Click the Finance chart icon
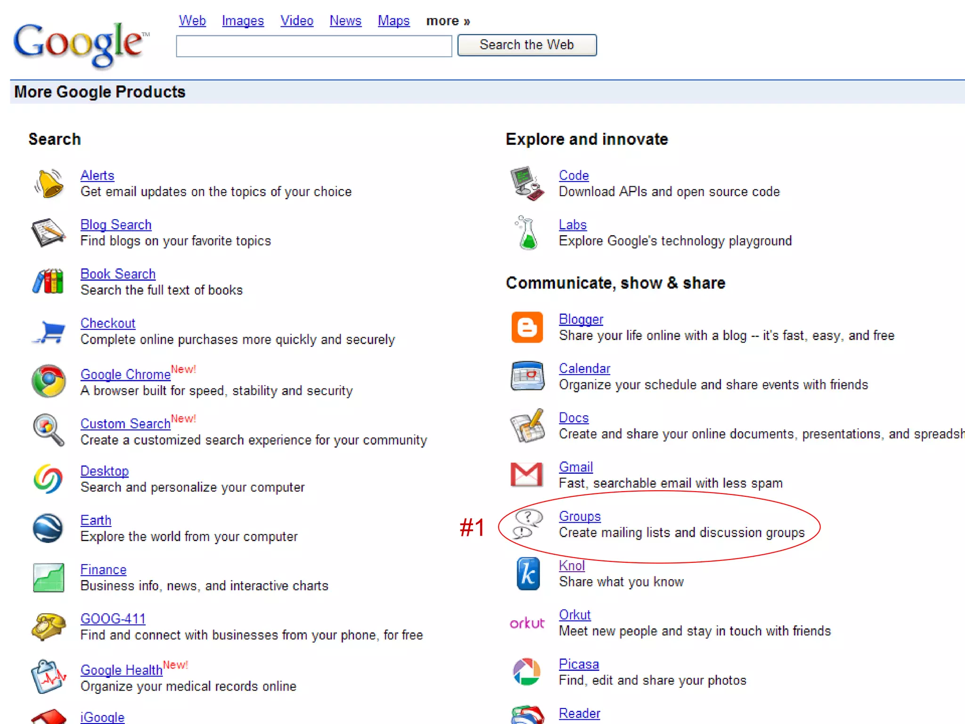 49,577
